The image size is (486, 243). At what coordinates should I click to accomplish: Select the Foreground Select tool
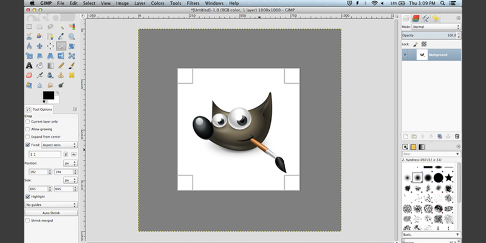pyautogui.click(x=39, y=36)
